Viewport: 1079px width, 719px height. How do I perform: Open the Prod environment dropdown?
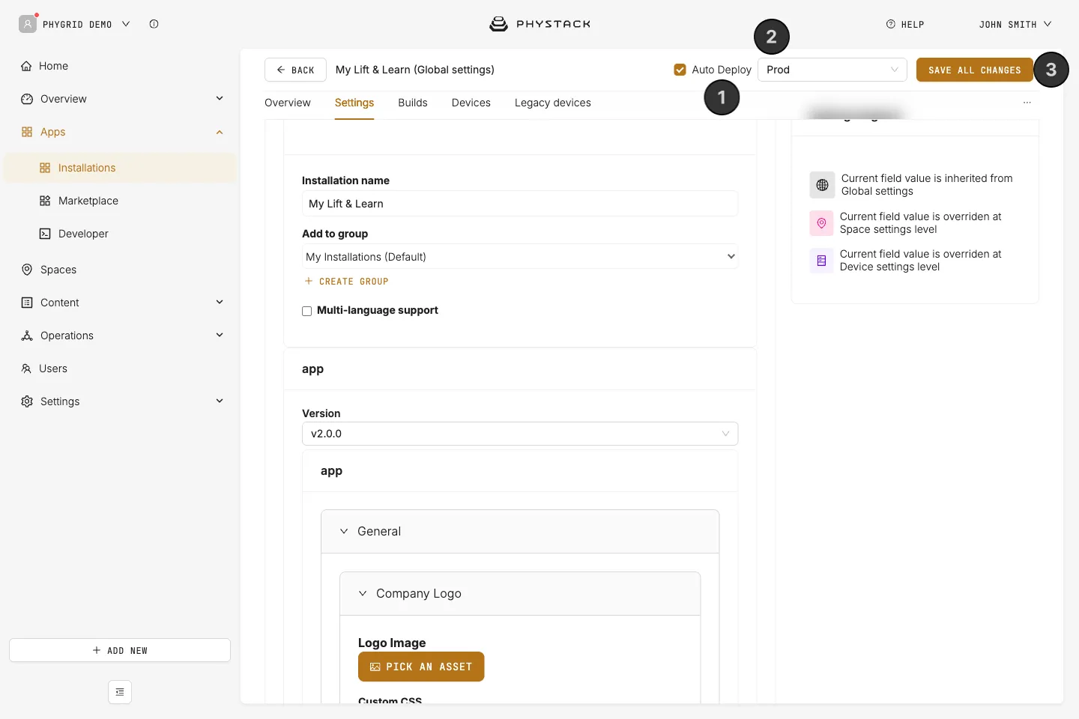coord(832,70)
